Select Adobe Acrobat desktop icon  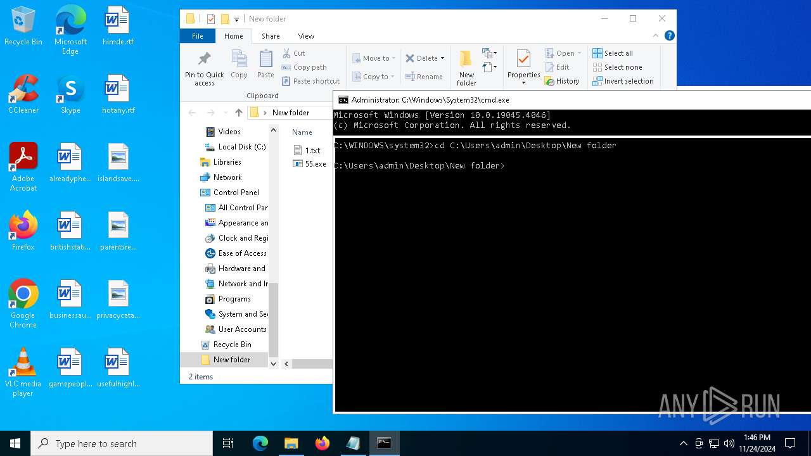(23, 167)
